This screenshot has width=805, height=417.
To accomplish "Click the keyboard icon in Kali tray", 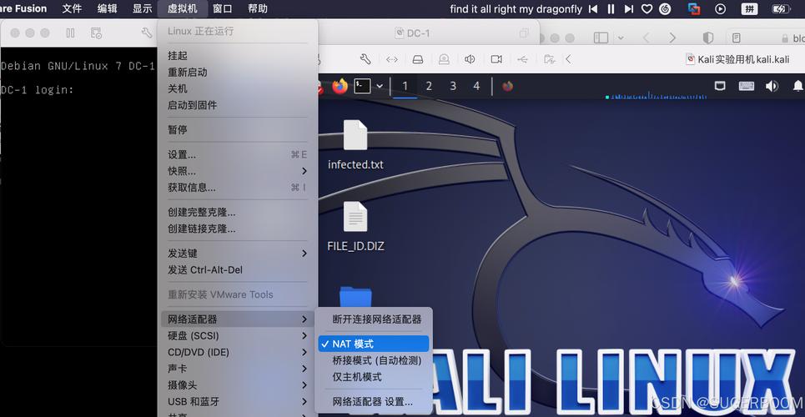I will pos(747,86).
